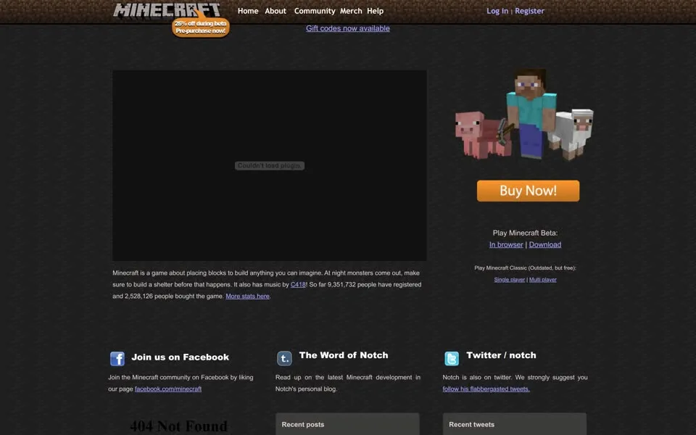Click the Tumblr icon beside Word of Notch
Image resolution: width=696 pixels, height=435 pixels.
pos(284,357)
